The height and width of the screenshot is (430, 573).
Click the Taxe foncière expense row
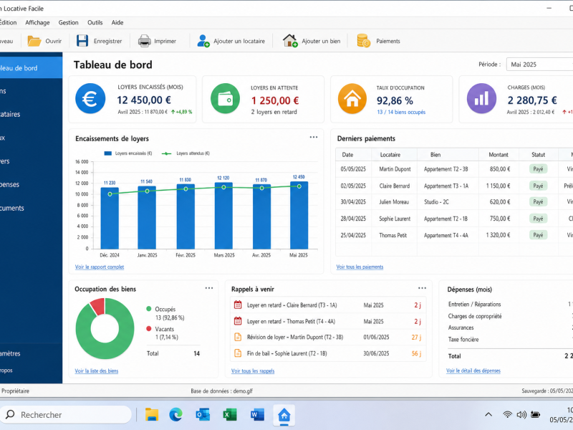pyautogui.click(x=510, y=339)
